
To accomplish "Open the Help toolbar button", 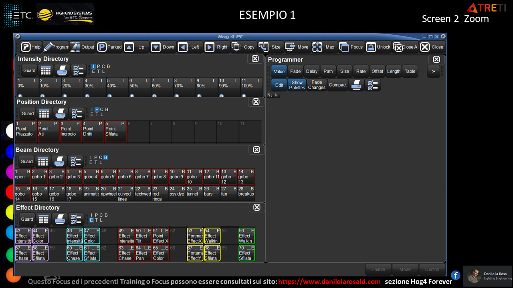I will point(31,47).
